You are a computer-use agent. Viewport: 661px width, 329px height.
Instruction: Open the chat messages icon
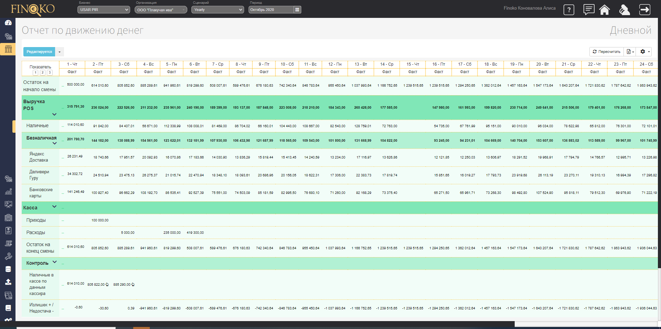pos(589,10)
